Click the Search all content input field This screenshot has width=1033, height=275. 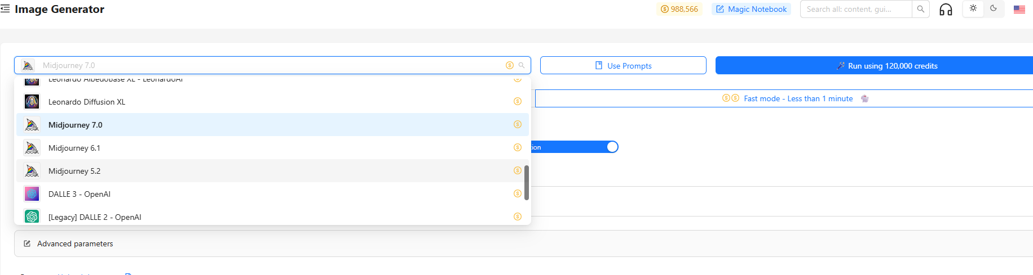[855, 9]
